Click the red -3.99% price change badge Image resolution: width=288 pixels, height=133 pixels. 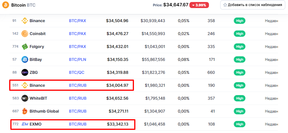click(x=199, y=5)
